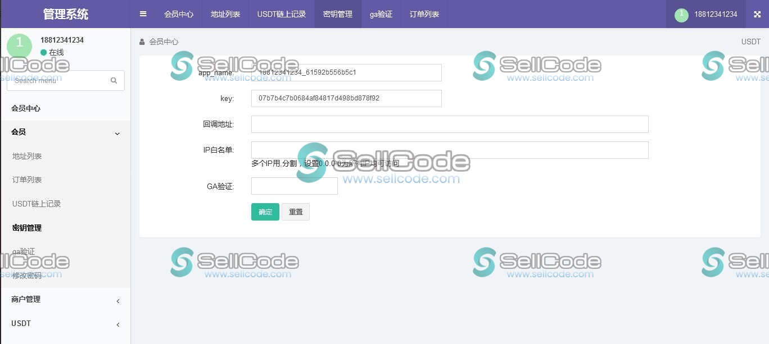Open 订单列表 in the top navigation

pos(424,14)
